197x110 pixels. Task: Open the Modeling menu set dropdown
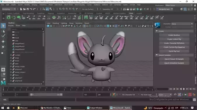(9, 9)
